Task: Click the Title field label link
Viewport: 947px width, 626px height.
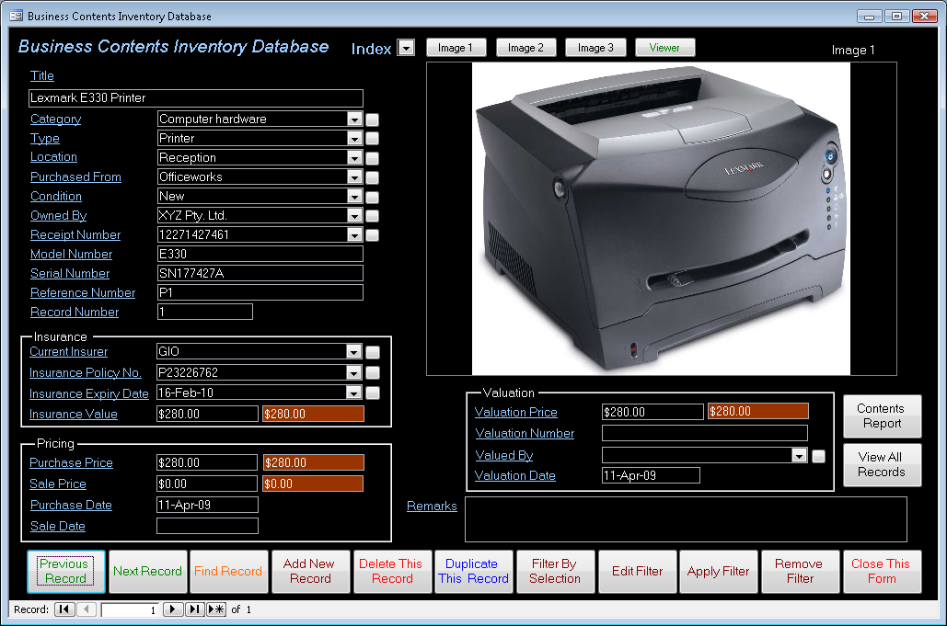Action: (x=42, y=76)
